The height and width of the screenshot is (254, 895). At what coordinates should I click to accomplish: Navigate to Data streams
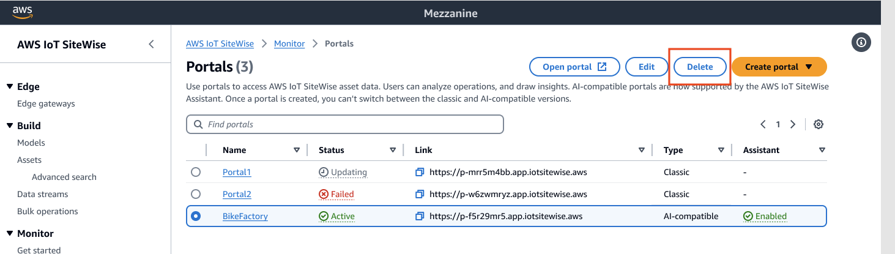(42, 194)
